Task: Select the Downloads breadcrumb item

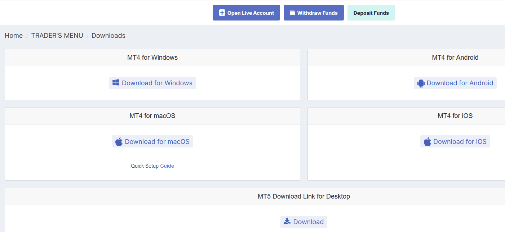Action: (108, 36)
